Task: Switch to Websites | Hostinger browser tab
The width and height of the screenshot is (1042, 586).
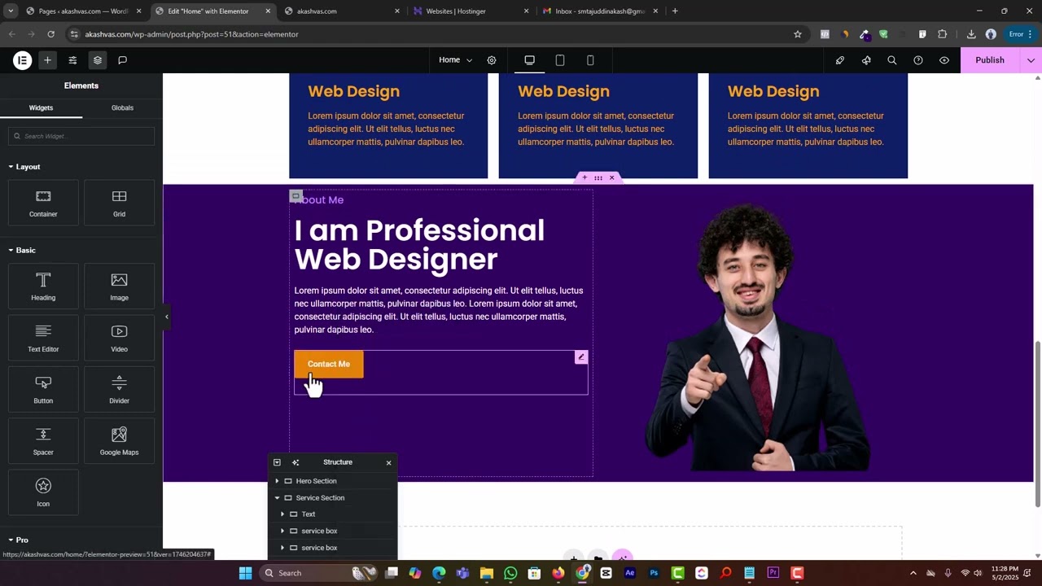Action: (471, 11)
